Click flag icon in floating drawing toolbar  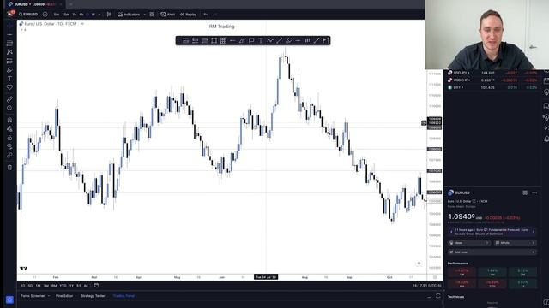coord(325,40)
